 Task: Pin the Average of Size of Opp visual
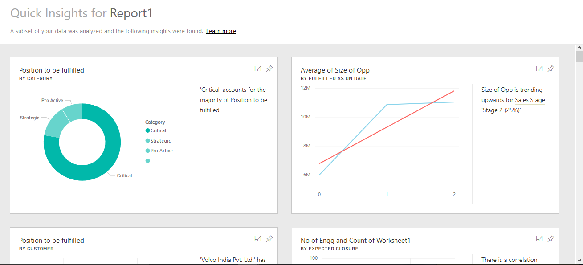click(x=551, y=69)
